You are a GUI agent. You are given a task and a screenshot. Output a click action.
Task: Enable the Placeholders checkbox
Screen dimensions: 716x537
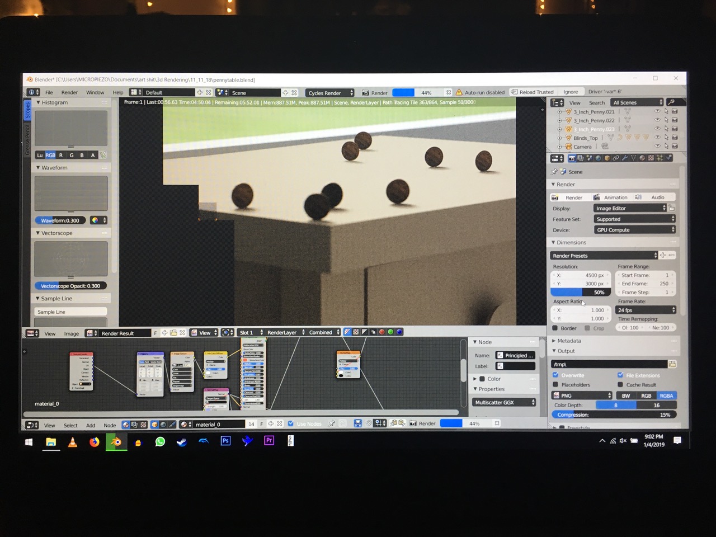(555, 384)
